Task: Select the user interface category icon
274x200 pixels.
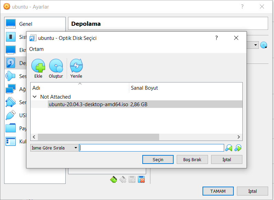Action: tap(10, 141)
